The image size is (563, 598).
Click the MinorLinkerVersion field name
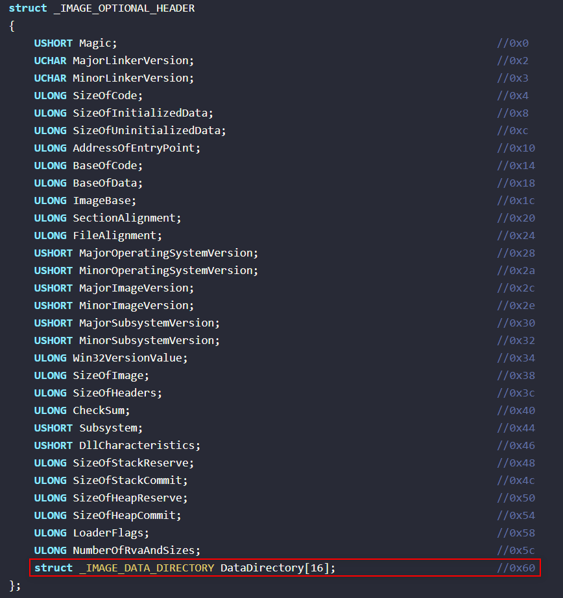133,78
